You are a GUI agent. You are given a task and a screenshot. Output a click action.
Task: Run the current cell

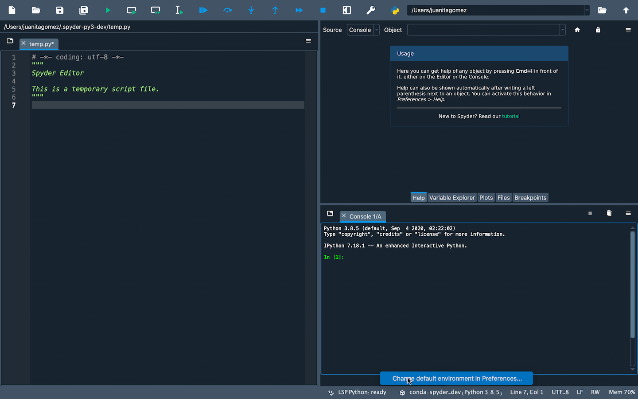point(132,10)
